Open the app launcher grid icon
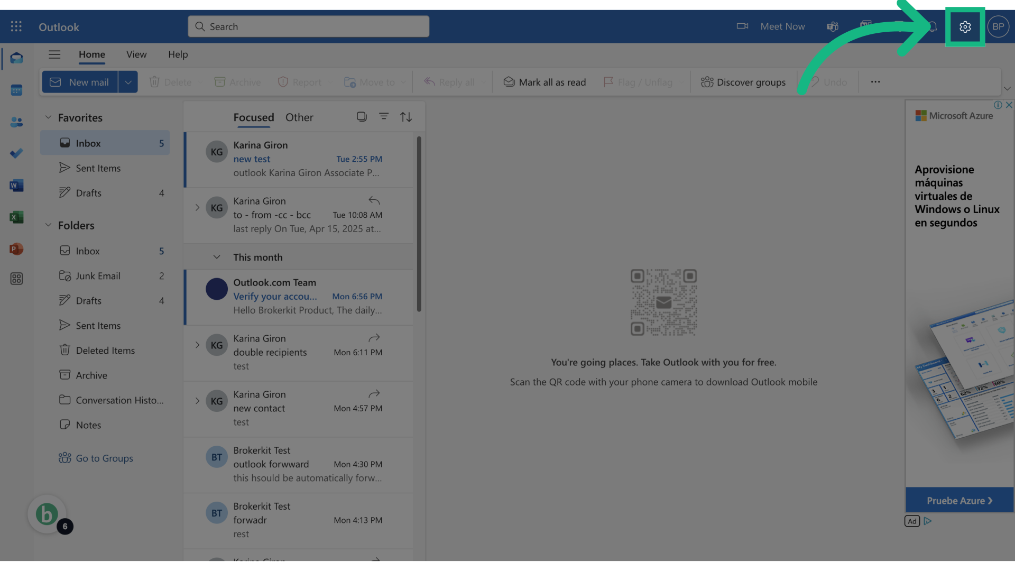The width and height of the screenshot is (1015, 571). pos(16,26)
